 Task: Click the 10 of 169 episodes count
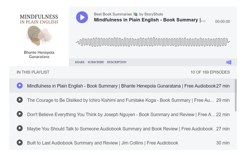coord(210,72)
